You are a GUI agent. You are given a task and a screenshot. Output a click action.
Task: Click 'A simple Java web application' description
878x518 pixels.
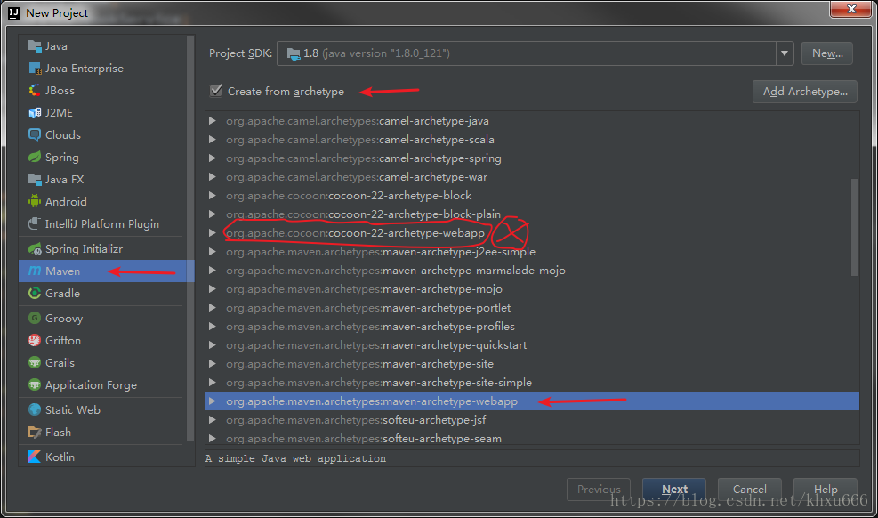coord(295,458)
